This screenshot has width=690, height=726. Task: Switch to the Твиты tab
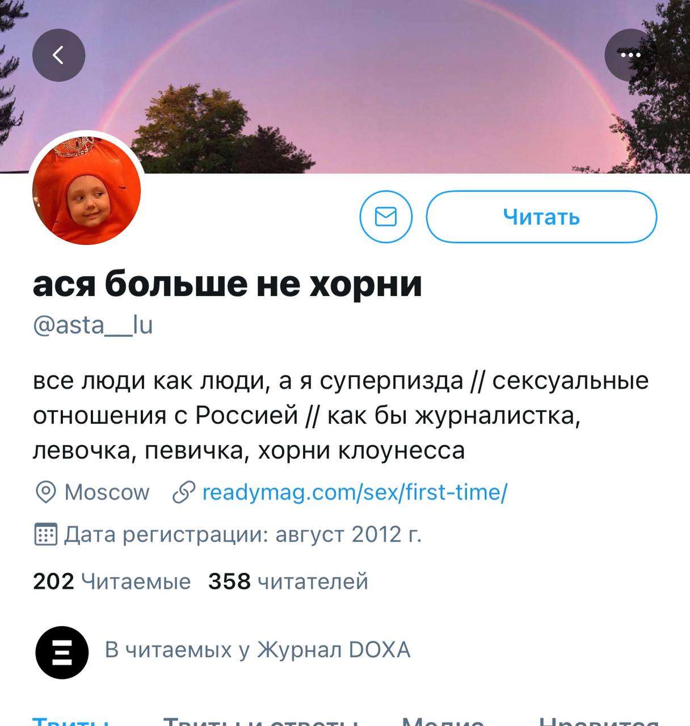point(71,721)
